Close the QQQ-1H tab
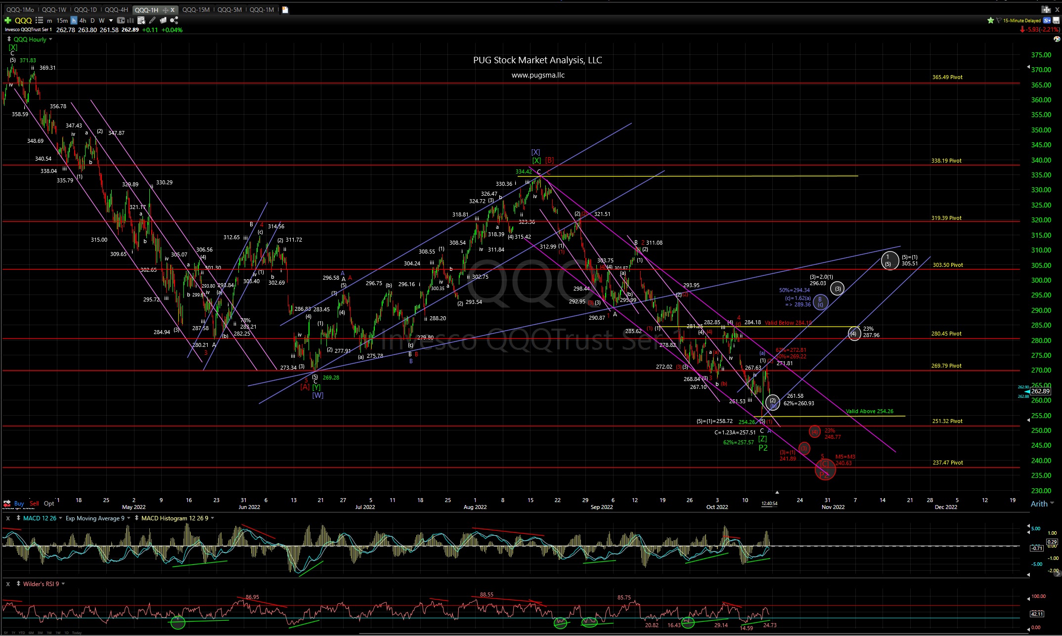 [173, 10]
